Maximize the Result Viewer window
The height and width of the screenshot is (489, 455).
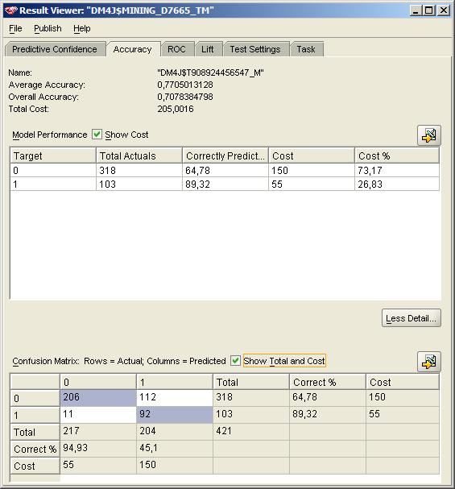(x=429, y=10)
